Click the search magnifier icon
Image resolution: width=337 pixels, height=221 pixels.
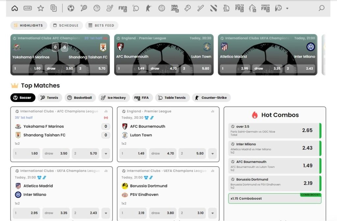(x=322, y=8)
